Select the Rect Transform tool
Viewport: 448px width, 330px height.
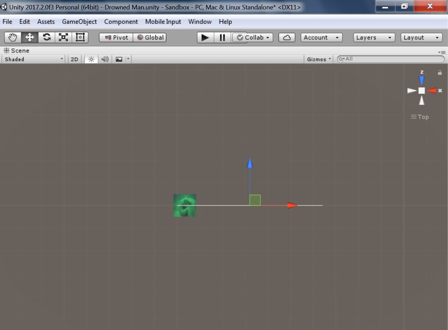pos(80,37)
